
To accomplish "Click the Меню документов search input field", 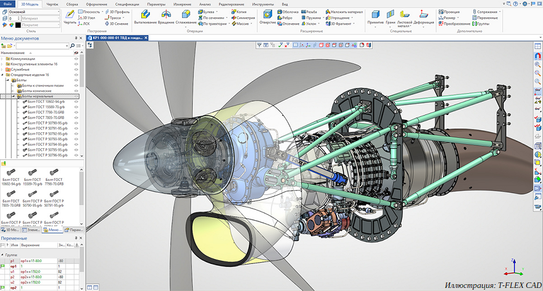I will (x=42, y=46).
